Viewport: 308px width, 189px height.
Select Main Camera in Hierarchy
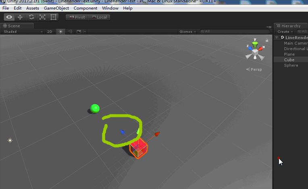click(x=296, y=43)
